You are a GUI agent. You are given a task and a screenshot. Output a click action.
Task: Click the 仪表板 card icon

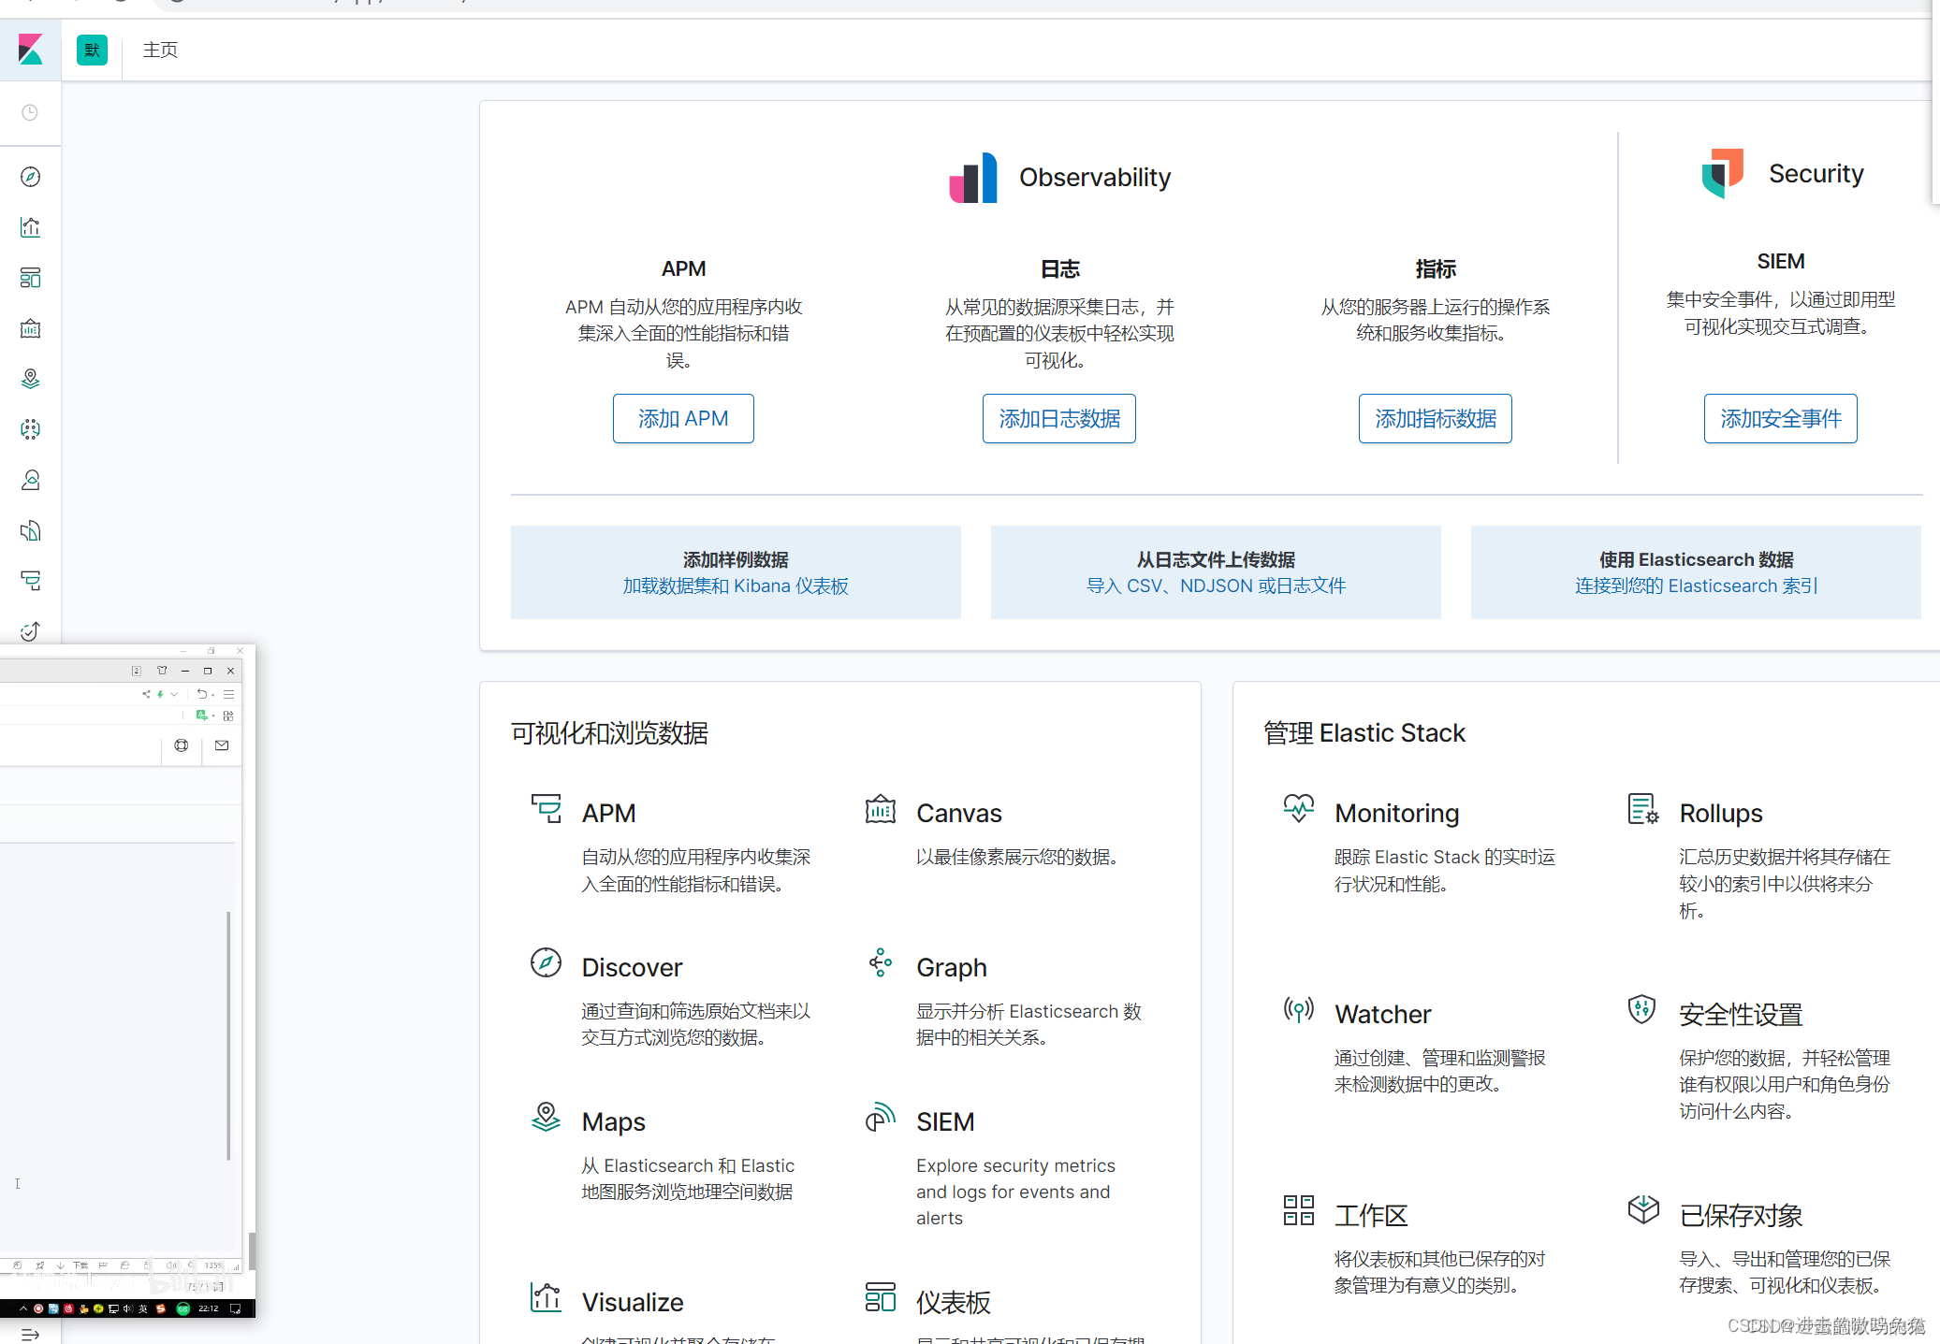click(x=881, y=1297)
